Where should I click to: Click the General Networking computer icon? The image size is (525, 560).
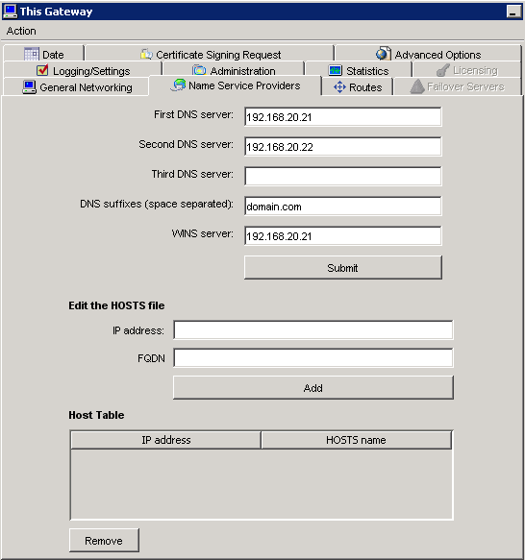click(x=29, y=86)
